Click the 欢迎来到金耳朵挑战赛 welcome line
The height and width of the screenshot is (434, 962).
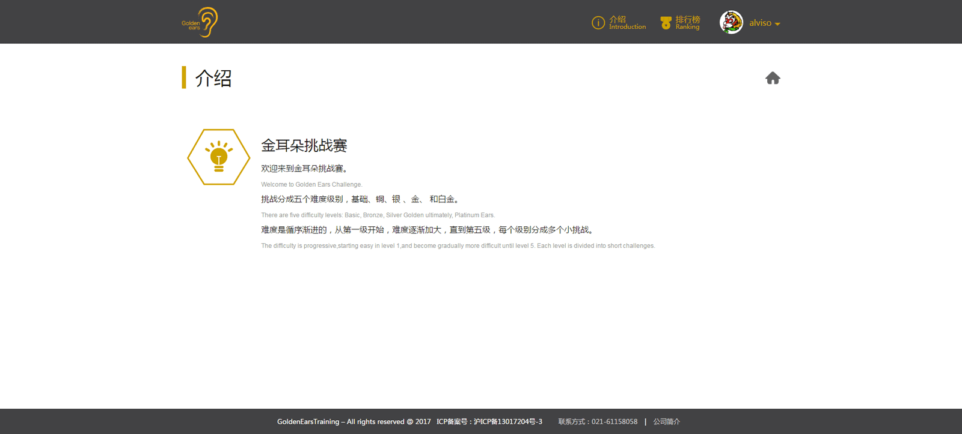point(305,169)
